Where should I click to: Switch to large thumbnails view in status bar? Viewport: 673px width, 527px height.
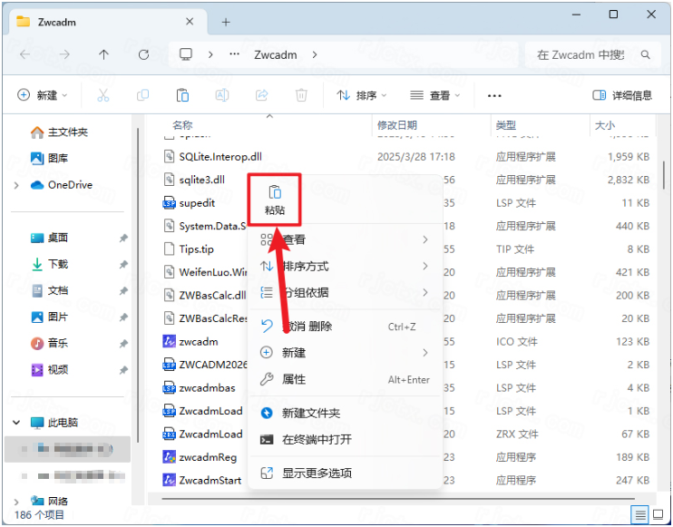click(658, 514)
